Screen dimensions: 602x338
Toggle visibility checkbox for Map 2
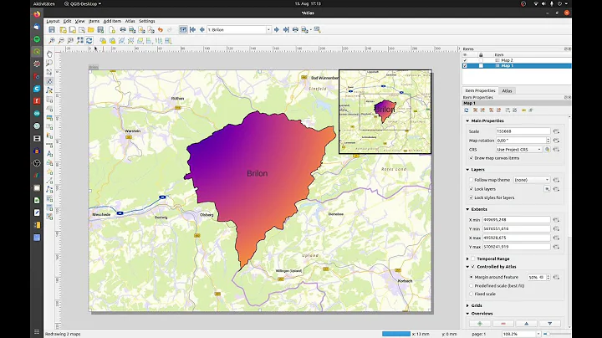[466, 60]
